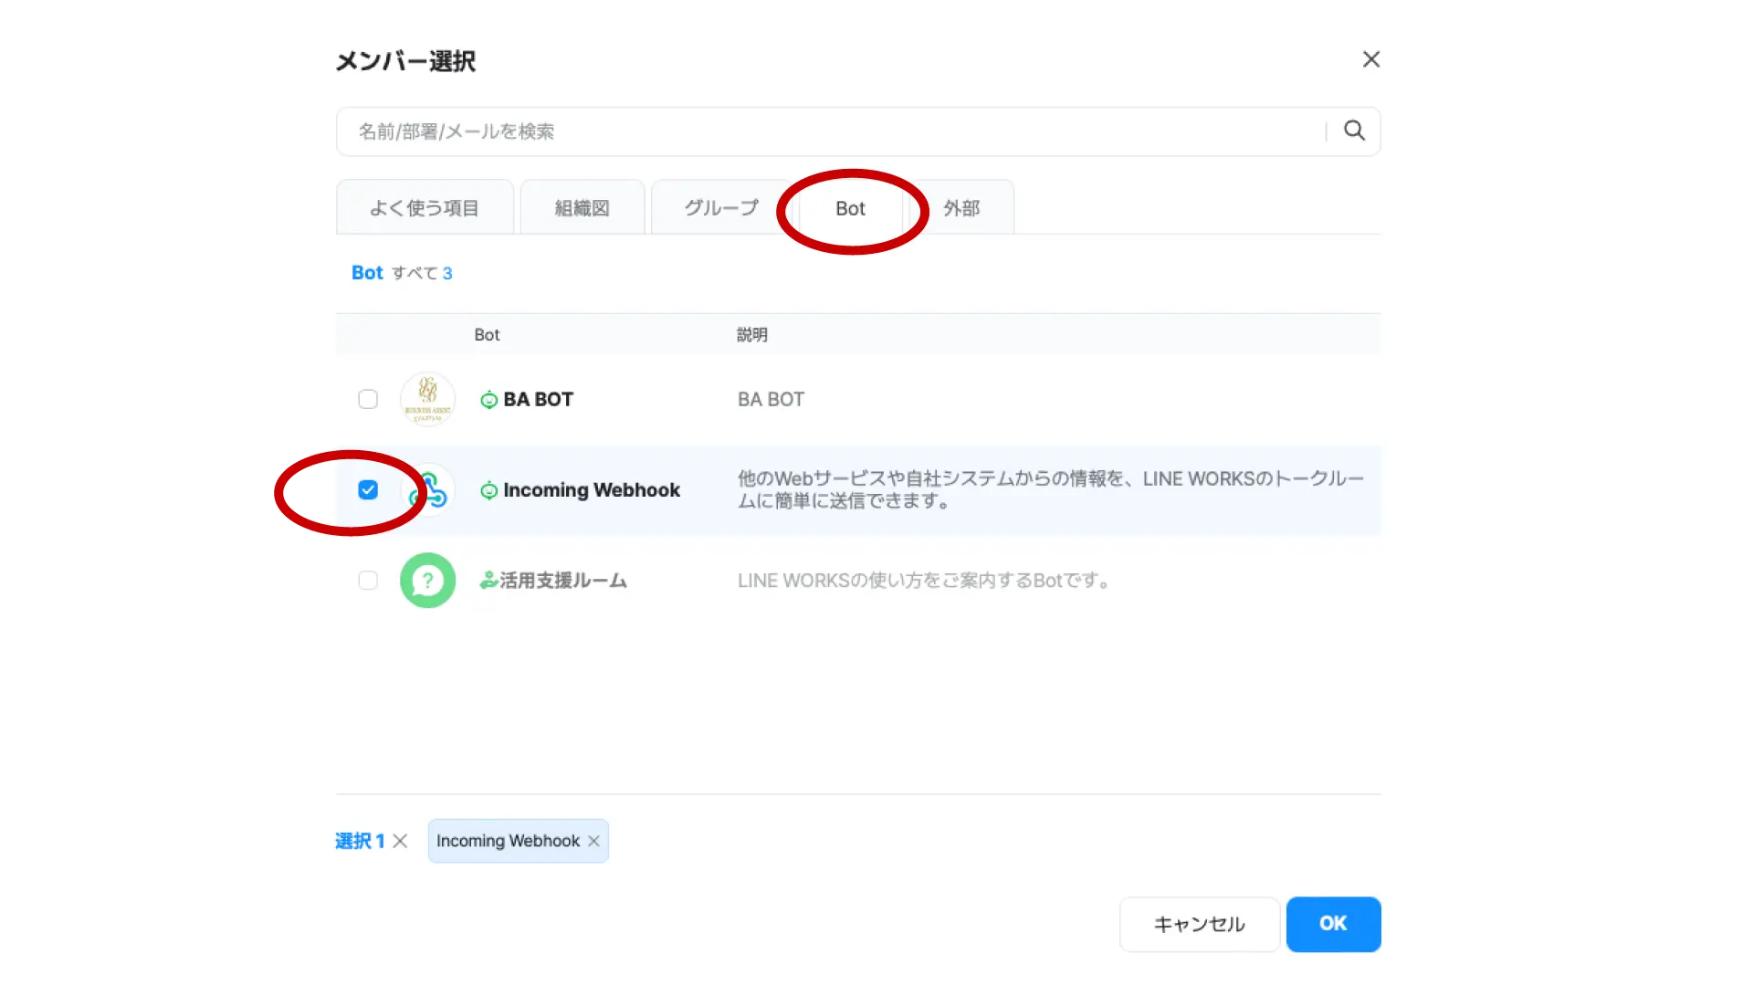Click the 活用支援ルーム name text
Image resolution: width=1753 pixels, height=986 pixels.
563,581
